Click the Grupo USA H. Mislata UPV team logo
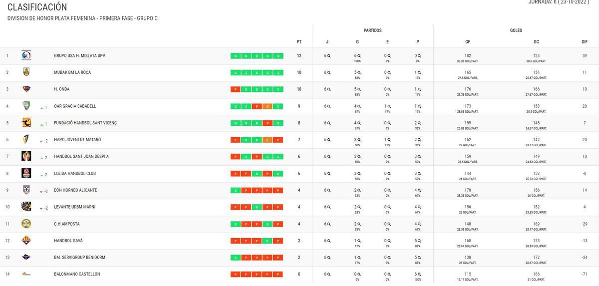The width and height of the screenshot is (599, 286). (x=26, y=55)
